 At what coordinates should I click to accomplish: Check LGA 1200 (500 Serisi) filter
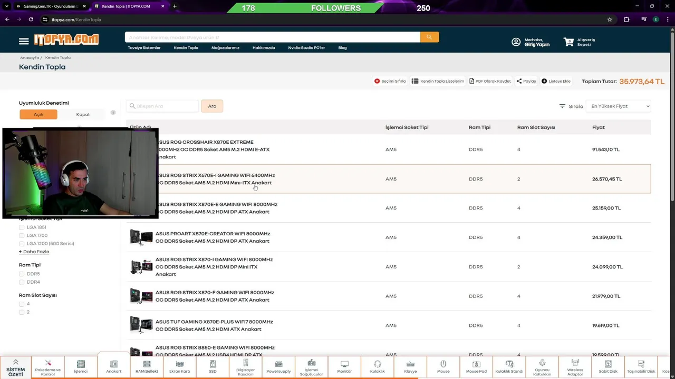[22, 244]
